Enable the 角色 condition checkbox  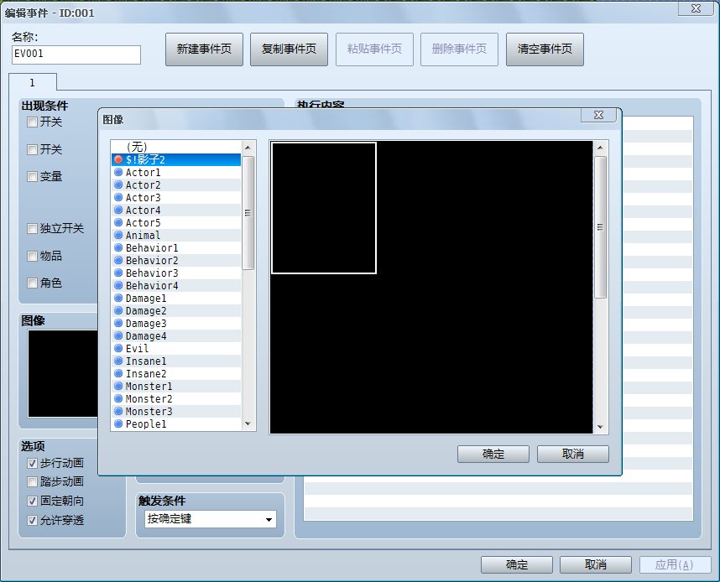pos(32,283)
